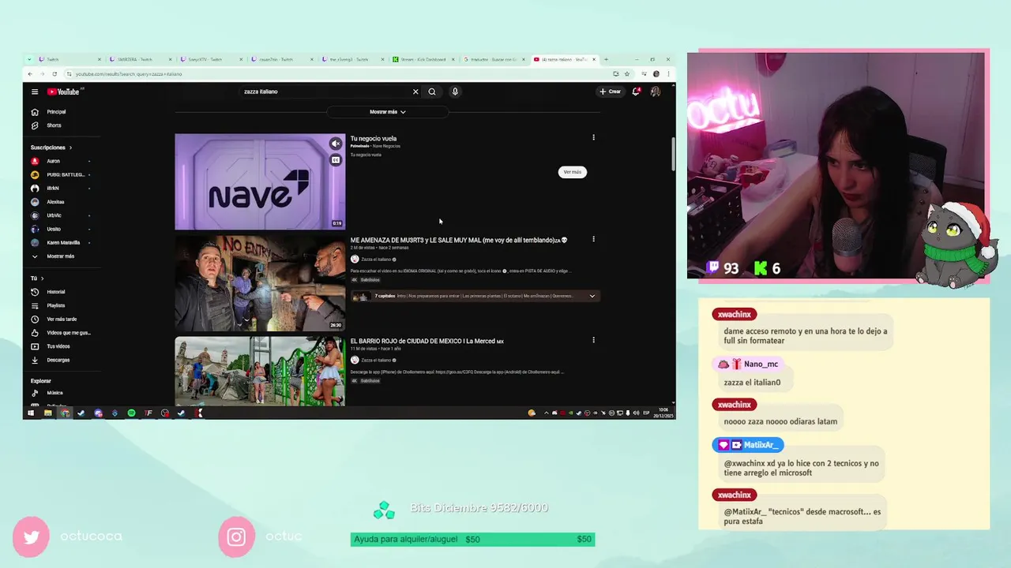Click the browser address bar URL

tap(129, 74)
